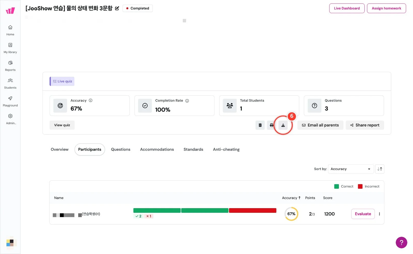Click the Quizizz logo icon

pyautogui.click(x=10, y=11)
